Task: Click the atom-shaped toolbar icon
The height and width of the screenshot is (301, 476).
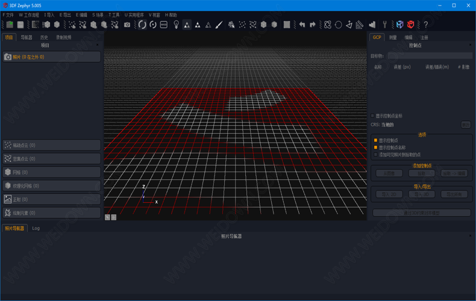Action: pyautogui.click(x=328, y=25)
